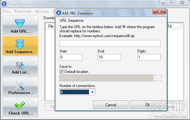Click the Start number field
Screen dimensions: 190x120
pyautogui.click(x=71, y=57)
